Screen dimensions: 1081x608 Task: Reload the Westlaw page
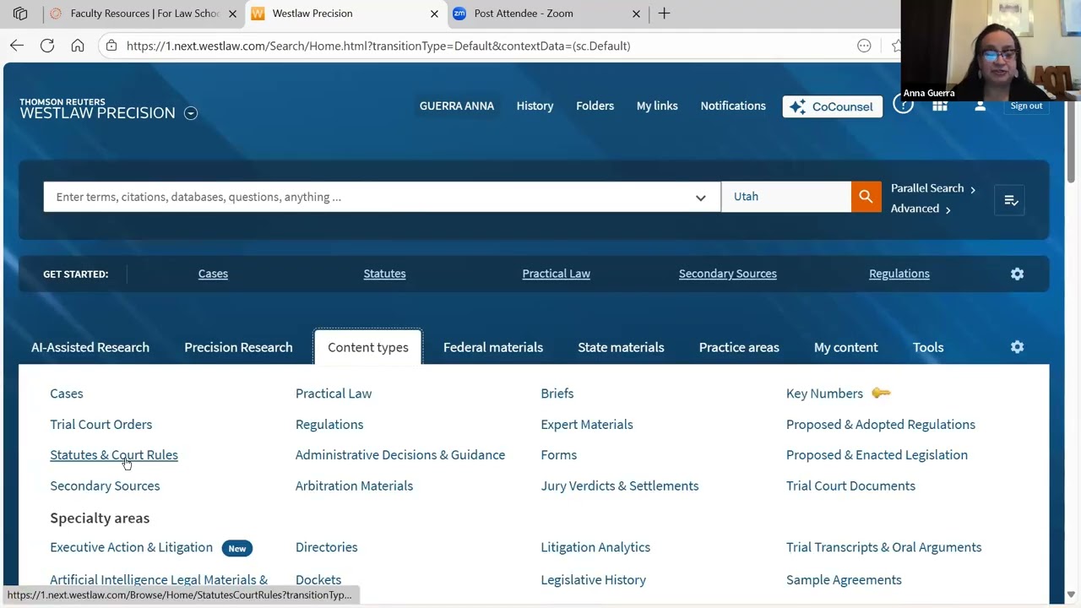[47, 46]
